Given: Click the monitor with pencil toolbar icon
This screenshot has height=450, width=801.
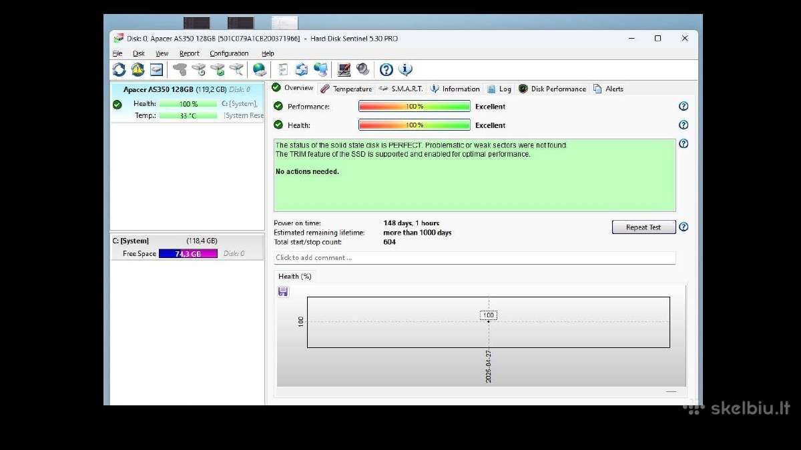Looking at the screenshot, I should [344, 69].
